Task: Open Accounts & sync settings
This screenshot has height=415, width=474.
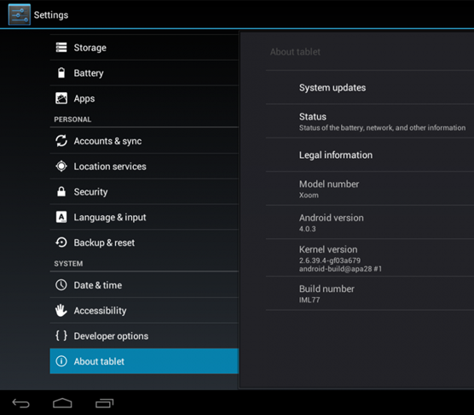Action: [144, 141]
